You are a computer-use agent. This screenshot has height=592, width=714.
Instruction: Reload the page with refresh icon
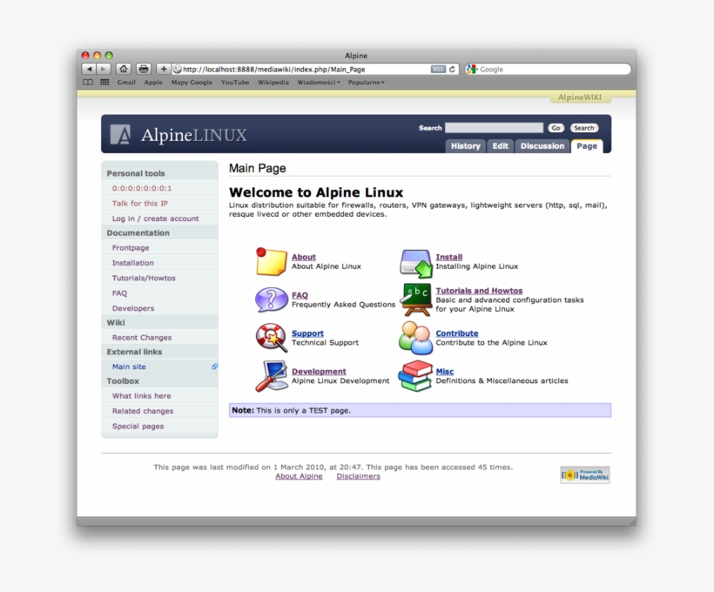(452, 70)
